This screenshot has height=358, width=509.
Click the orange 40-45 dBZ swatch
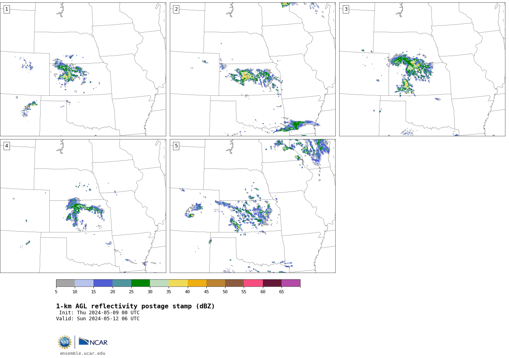click(197, 283)
